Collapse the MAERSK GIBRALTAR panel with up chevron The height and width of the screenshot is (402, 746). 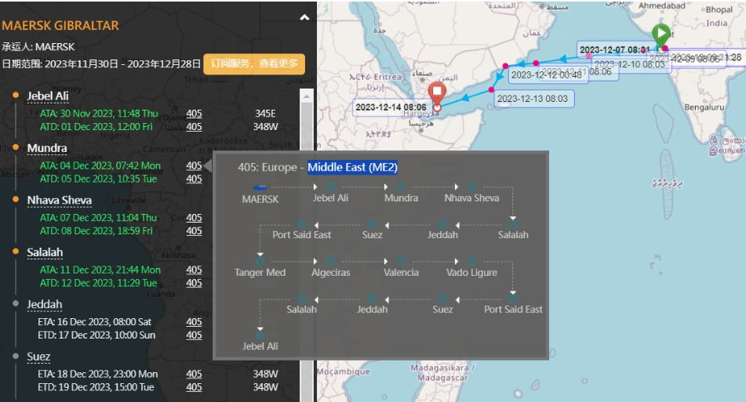point(304,17)
